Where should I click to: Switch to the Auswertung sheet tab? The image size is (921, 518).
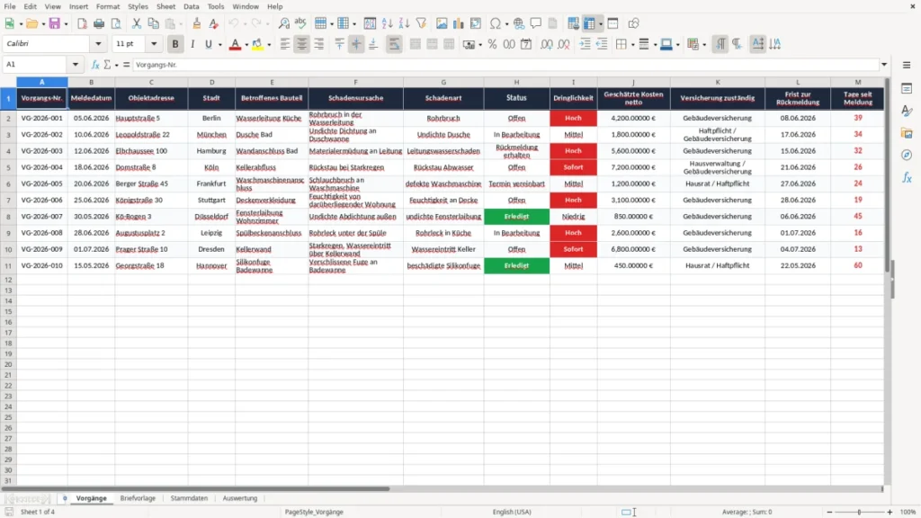click(x=239, y=498)
